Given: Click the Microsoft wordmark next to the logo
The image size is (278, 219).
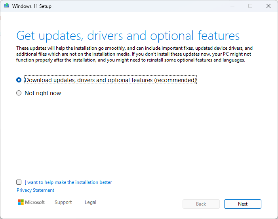Looking at the screenshot, I should coord(35,202).
